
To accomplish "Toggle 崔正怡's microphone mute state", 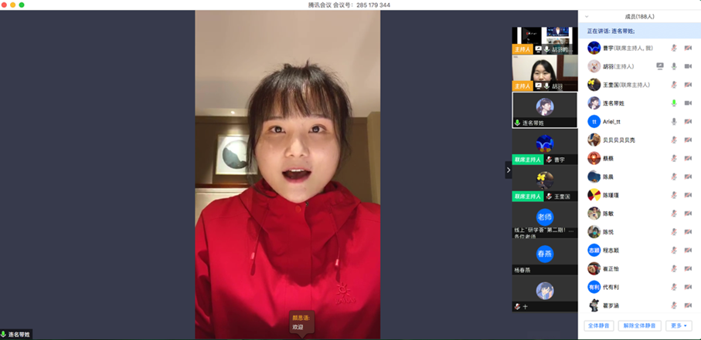I will (x=674, y=268).
